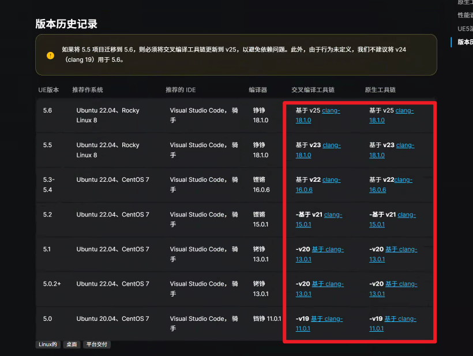This screenshot has height=356, width=473.
Task: Open 性能 entry in right sidebar
Action: [465, 15]
